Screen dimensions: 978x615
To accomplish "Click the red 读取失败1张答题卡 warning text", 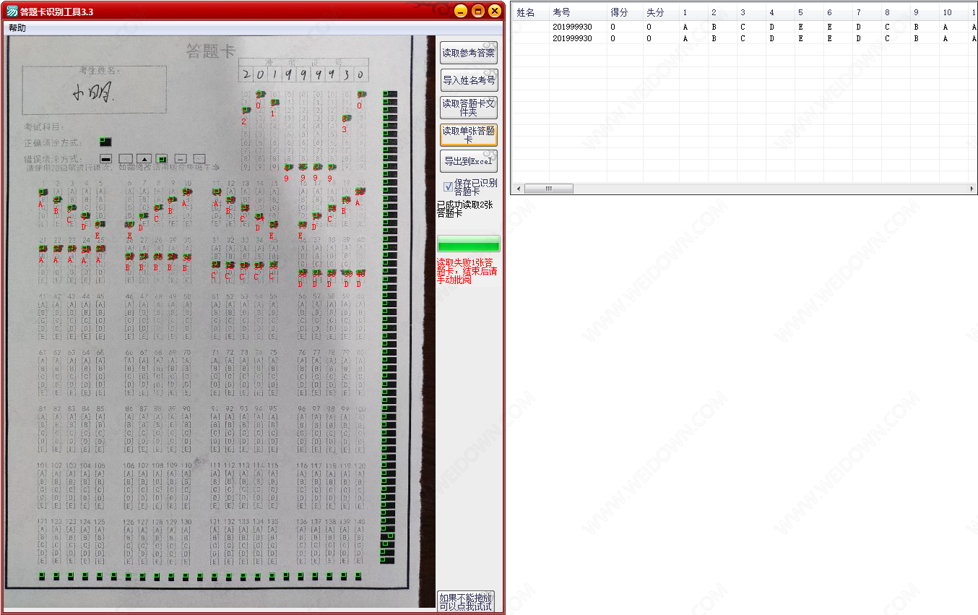I will pyautogui.click(x=467, y=271).
